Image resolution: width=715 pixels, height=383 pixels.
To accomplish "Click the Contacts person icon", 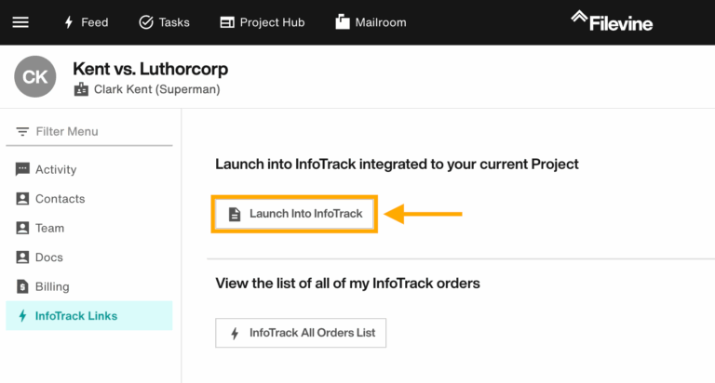I will coord(22,199).
